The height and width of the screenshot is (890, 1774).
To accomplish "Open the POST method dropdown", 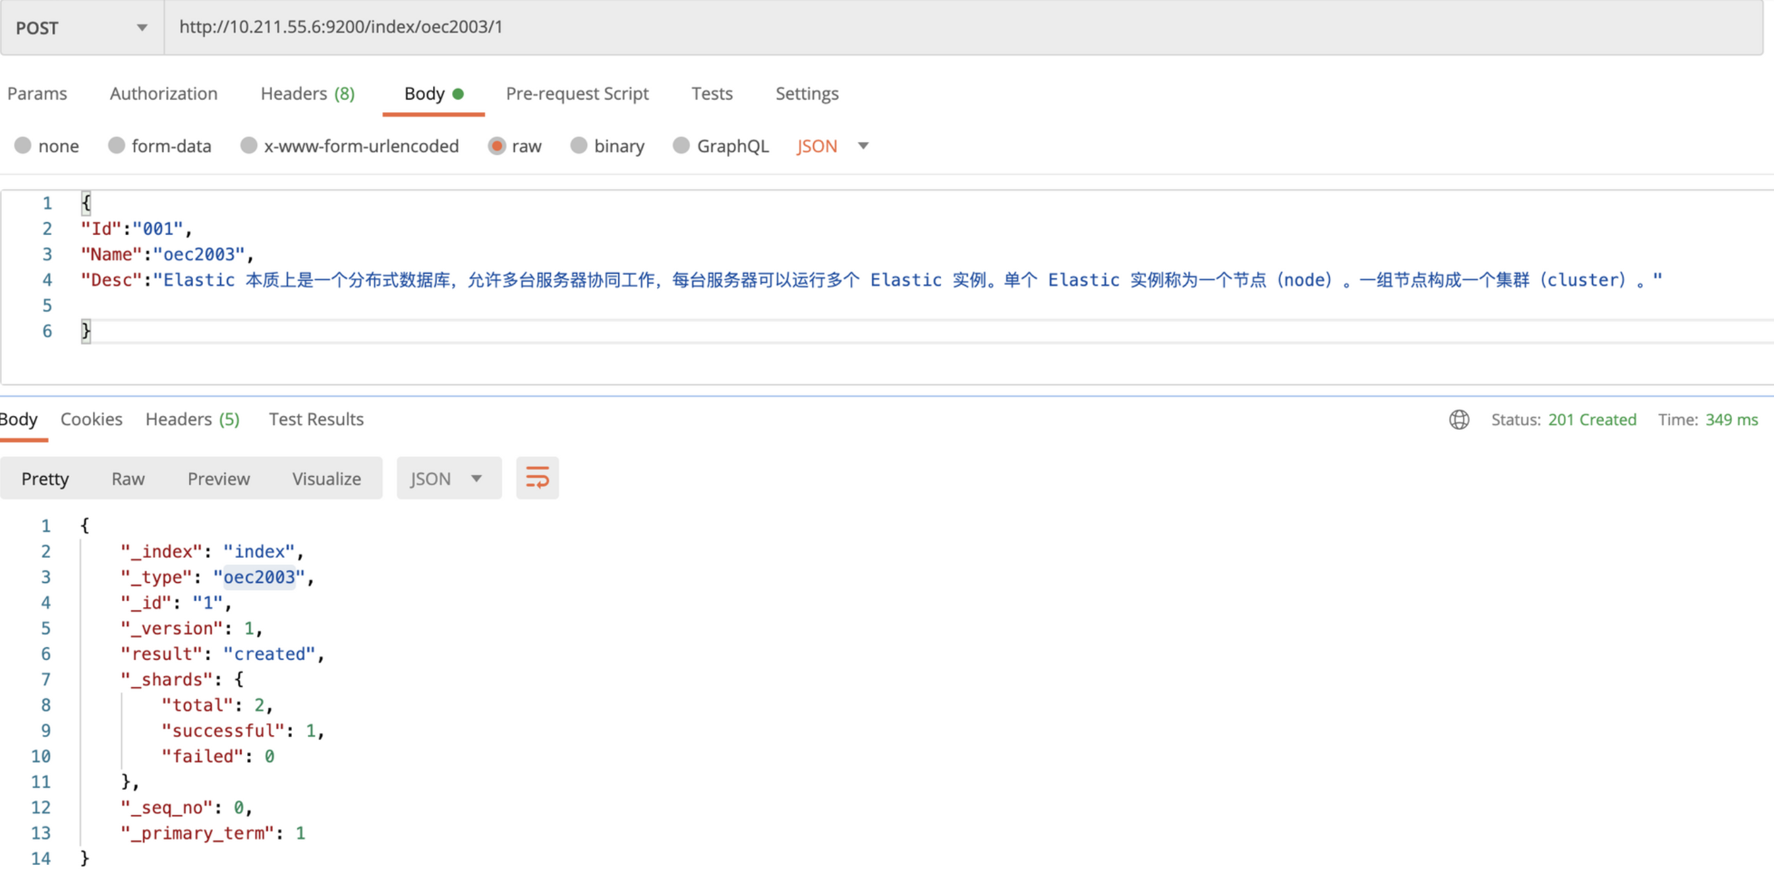I will pos(81,28).
